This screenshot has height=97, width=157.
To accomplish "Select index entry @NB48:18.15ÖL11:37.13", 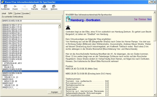I will 12,25.
